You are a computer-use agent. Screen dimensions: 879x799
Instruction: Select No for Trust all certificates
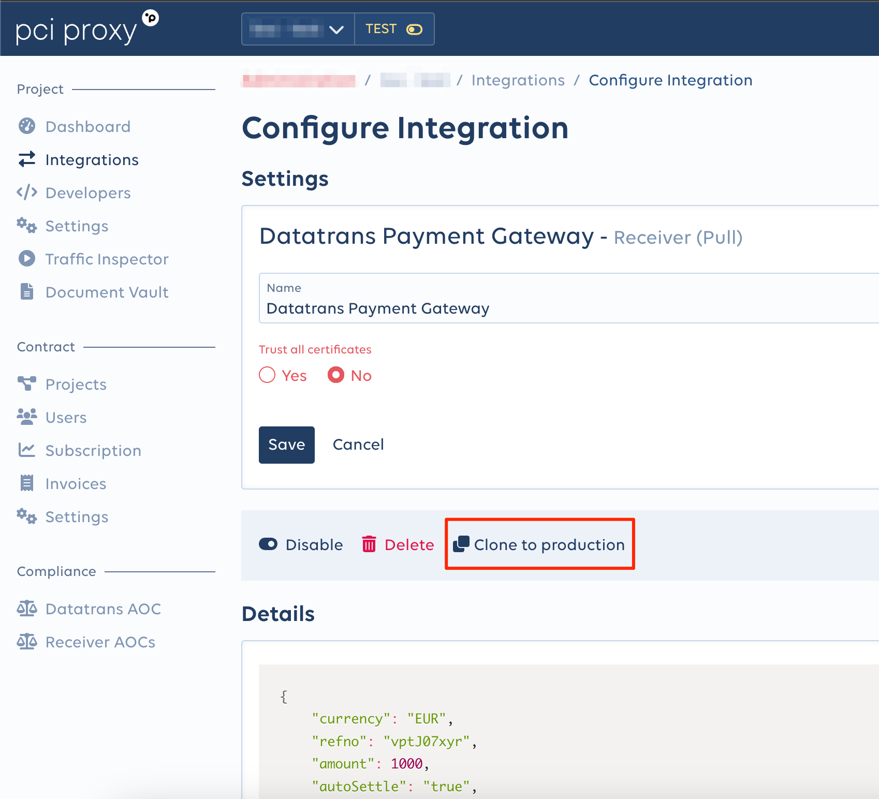point(336,375)
